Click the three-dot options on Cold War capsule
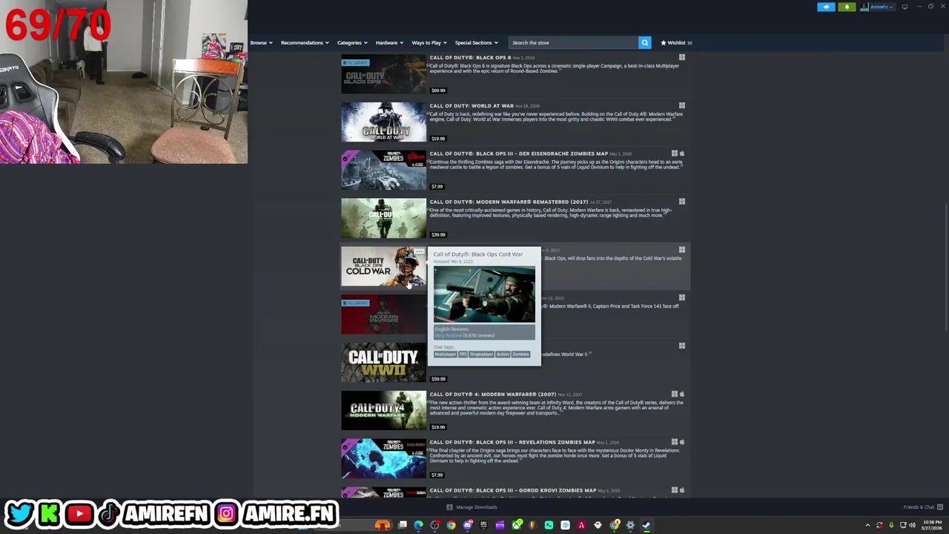 419,253
